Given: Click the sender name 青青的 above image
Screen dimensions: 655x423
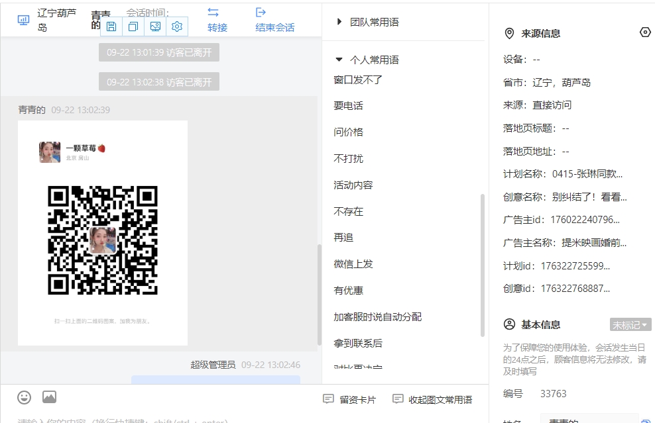Looking at the screenshot, I should [32, 110].
